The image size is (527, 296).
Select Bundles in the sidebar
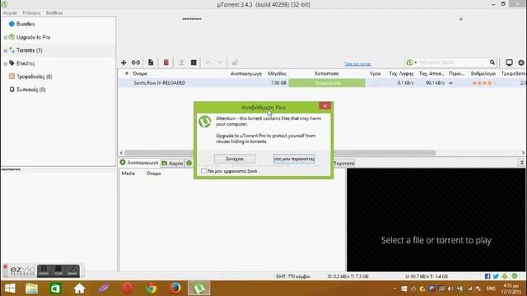coord(26,24)
